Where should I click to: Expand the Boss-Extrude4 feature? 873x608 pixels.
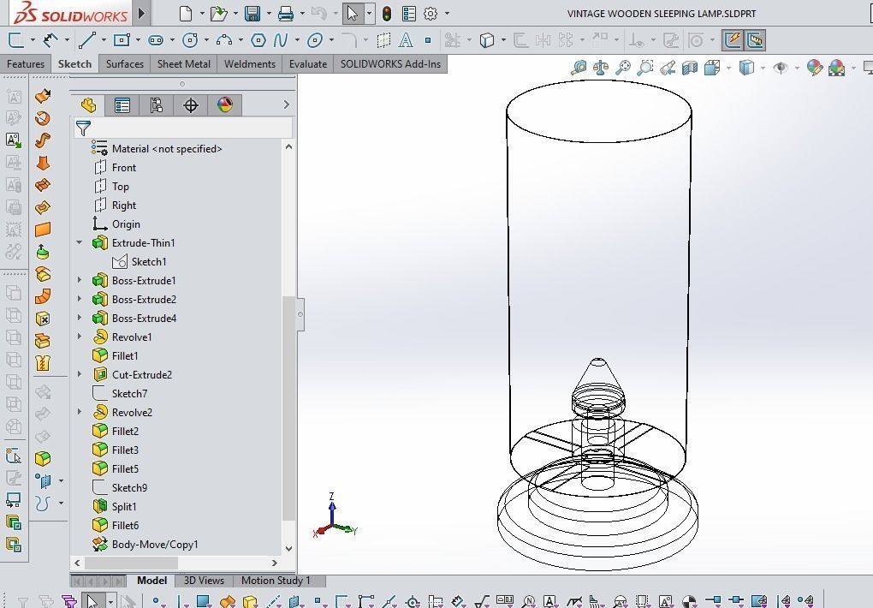80,318
